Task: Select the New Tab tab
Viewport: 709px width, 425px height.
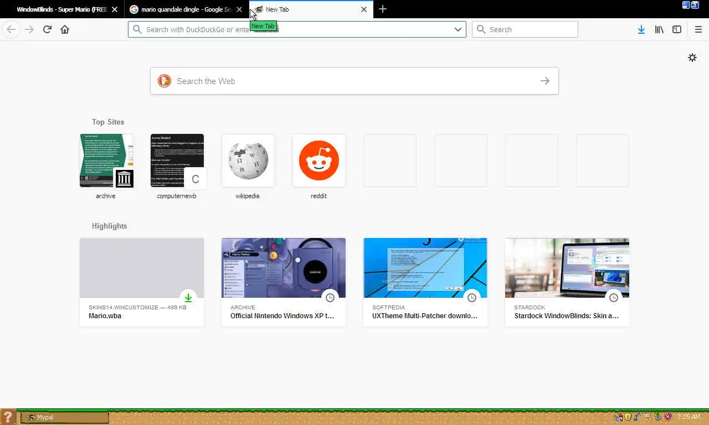Action: click(x=311, y=9)
